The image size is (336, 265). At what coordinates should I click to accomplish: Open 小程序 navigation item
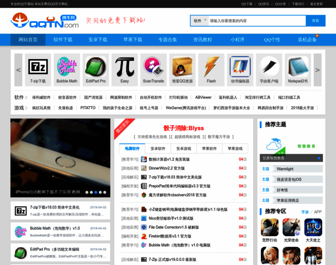click(237, 40)
